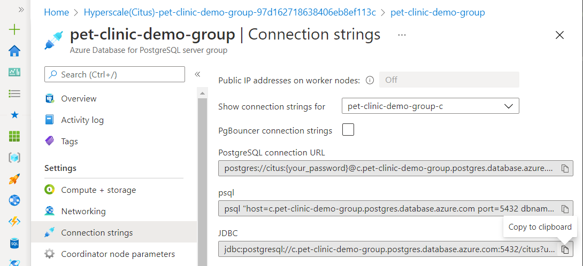Click the green Create a resource plus icon
Viewport: 583px width, 266px height.
[x=14, y=29]
